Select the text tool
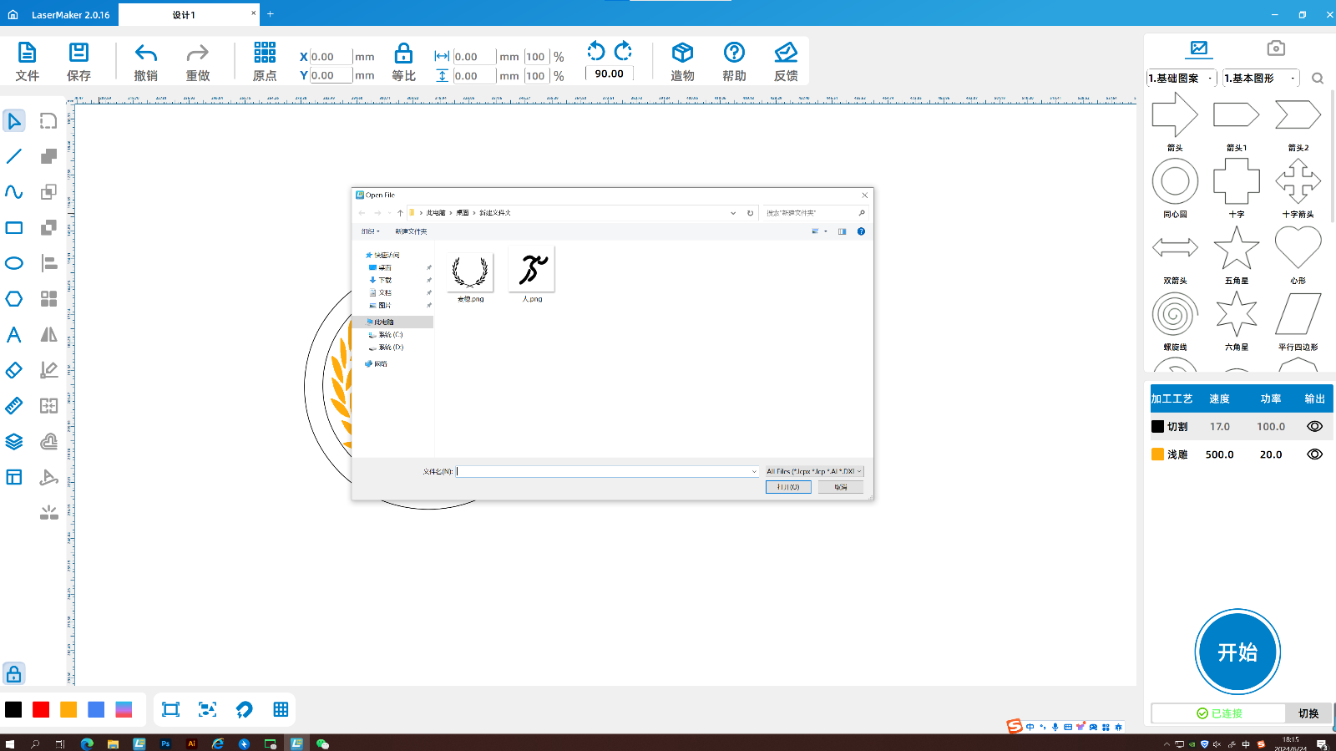1336x751 pixels. coord(14,335)
